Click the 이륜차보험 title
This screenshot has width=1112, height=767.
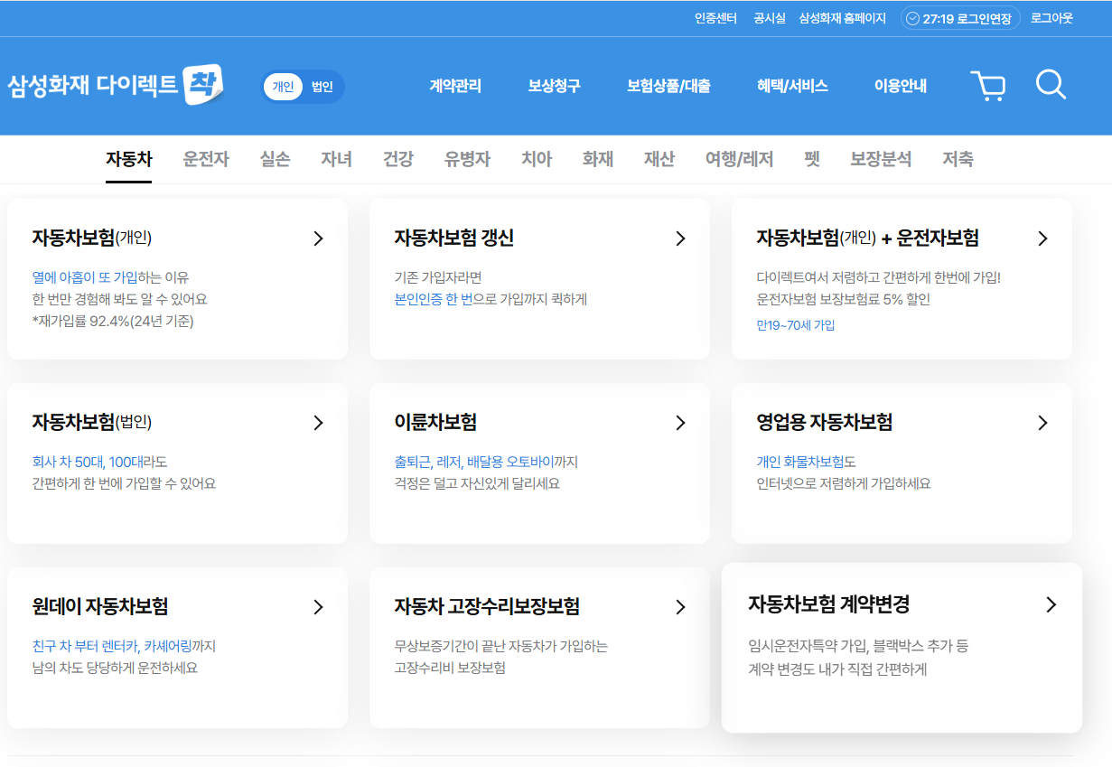(435, 423)
